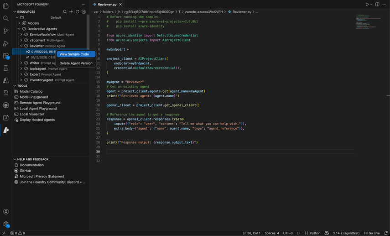The height and width of the screenshot is (236, 390).
Task: Click Go Live in status bar
Action: (x=372, y=233)
